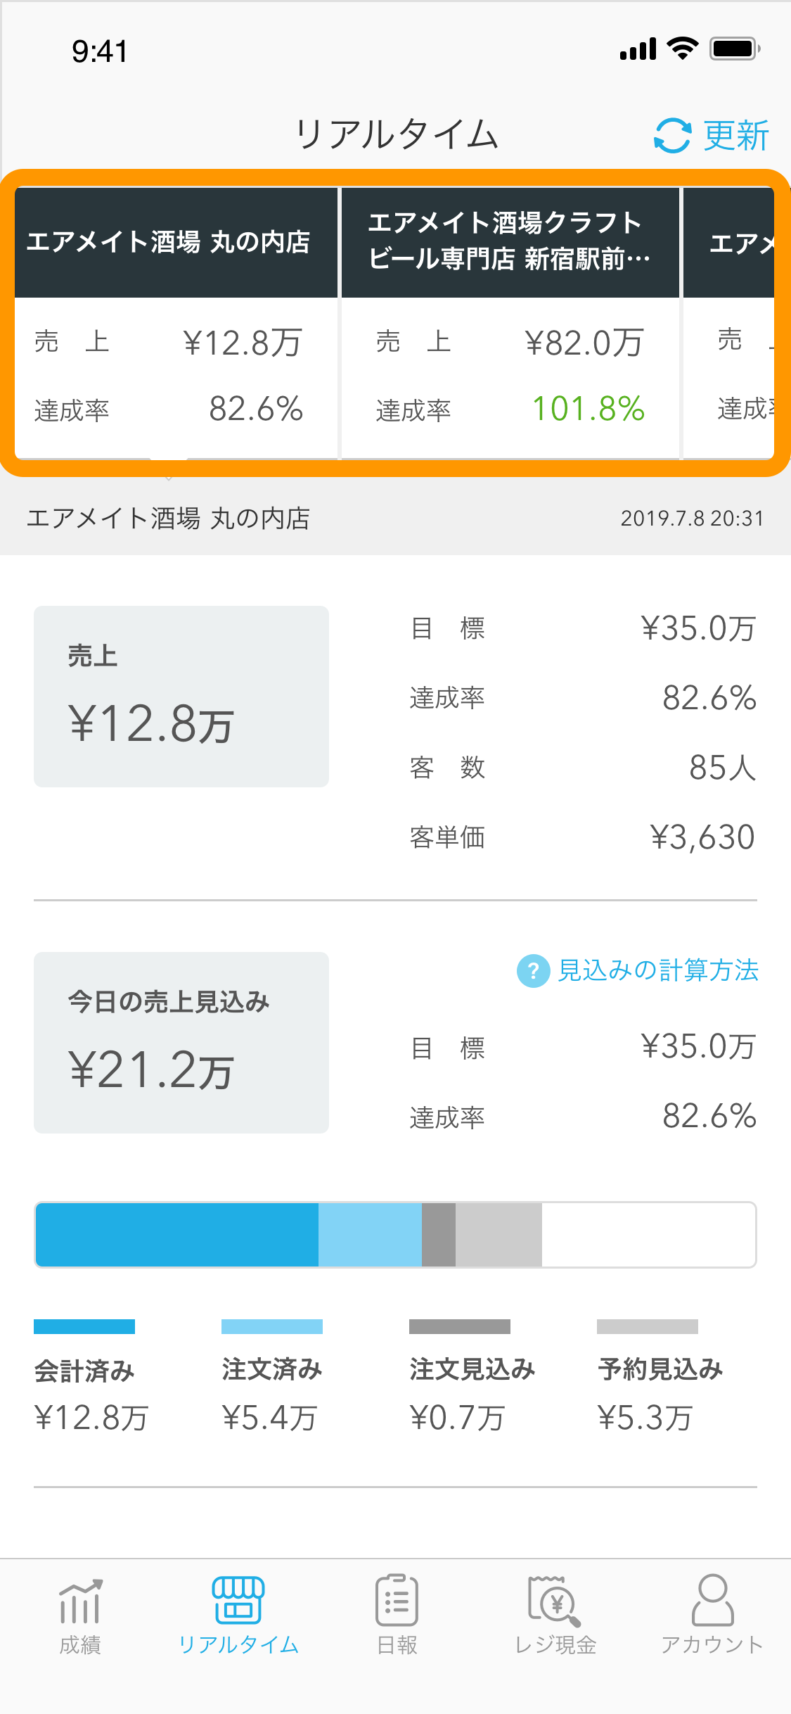Screen dimensions: 791x1714
Task: Tap the blue question mark help icon
Action: point(534,971)
